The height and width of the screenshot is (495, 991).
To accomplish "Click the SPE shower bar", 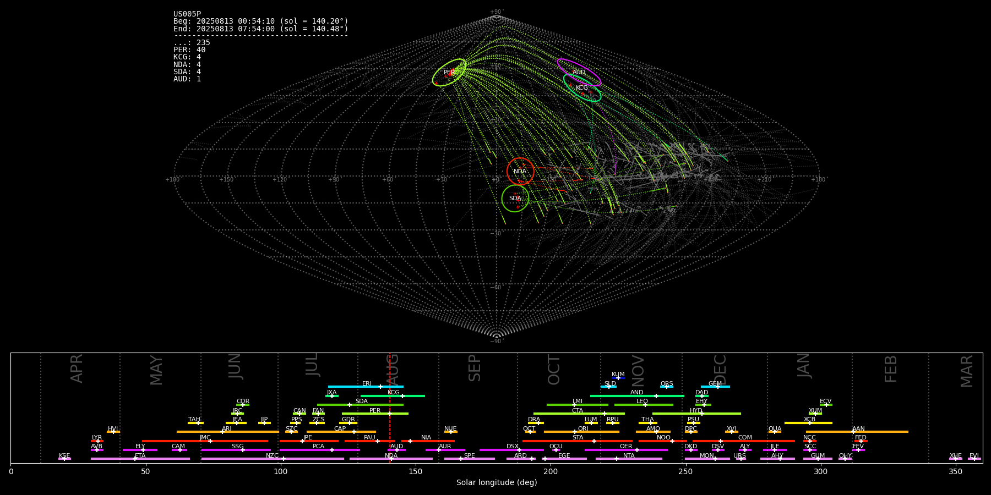I will click(470, 459).
